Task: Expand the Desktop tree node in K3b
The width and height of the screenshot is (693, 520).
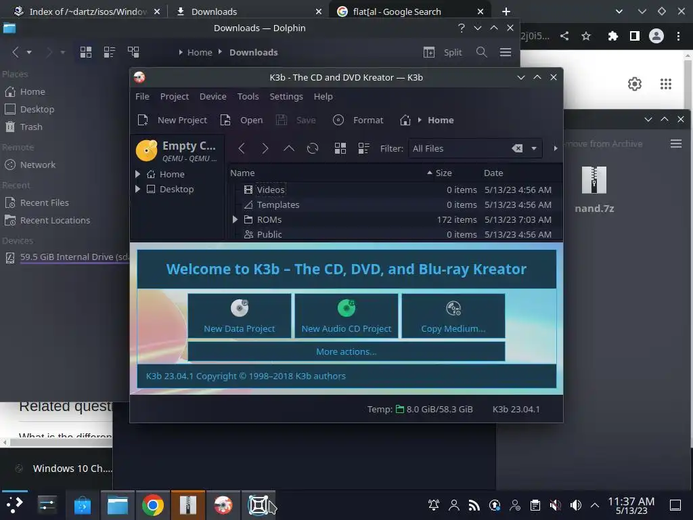Action: coord(137,190)
